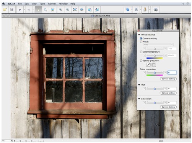The height and width of the screenshot is (143, 192).
Task: Close the Adjustment 1 palette
Action: pos(139,31)
